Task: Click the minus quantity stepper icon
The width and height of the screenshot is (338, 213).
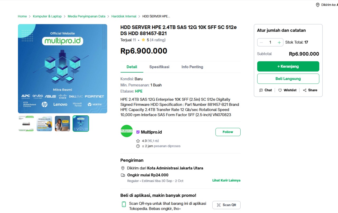Action: (x=261, y=42)
